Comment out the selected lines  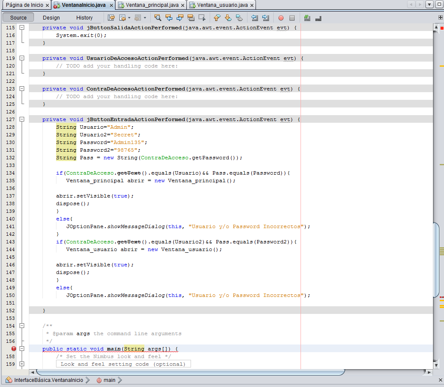(307, 18)
